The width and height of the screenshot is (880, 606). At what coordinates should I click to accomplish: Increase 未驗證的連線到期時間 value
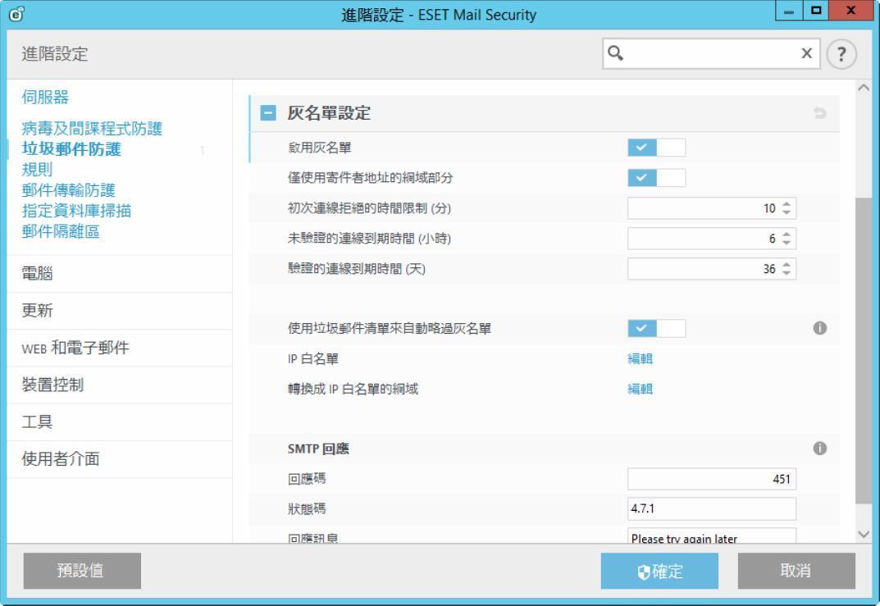[787, 235]
